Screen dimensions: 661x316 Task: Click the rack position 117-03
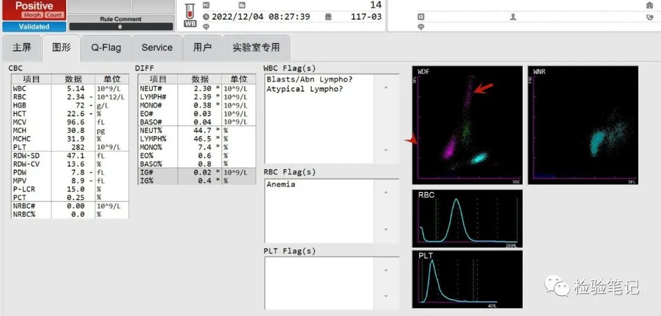point(366,17)
